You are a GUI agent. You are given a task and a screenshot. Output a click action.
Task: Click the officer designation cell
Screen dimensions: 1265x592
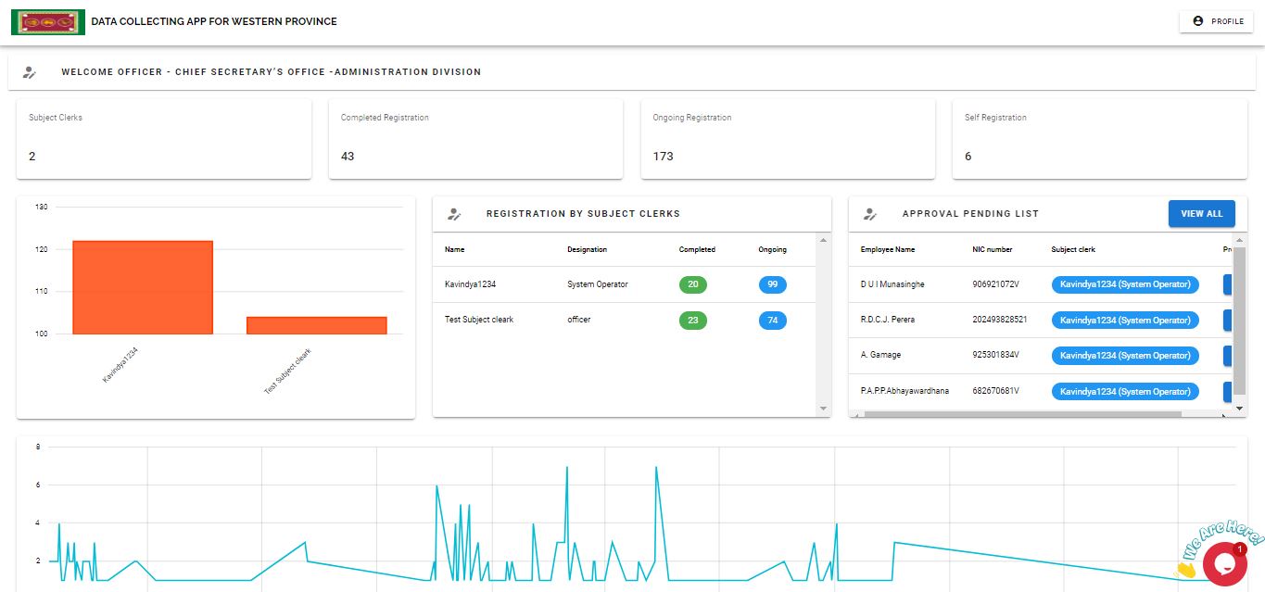point(579,320)
